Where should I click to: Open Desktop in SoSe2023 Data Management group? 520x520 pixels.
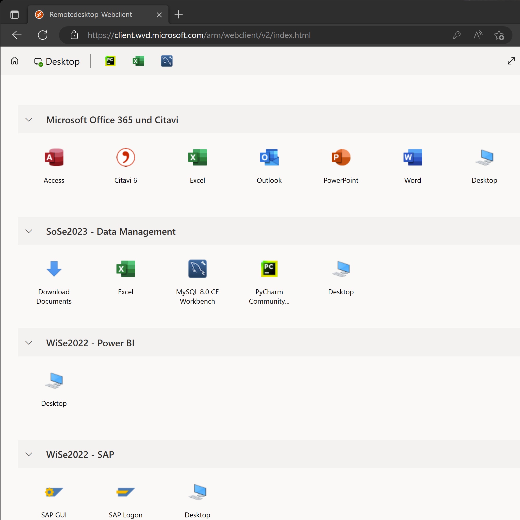[x=341, y=277]
